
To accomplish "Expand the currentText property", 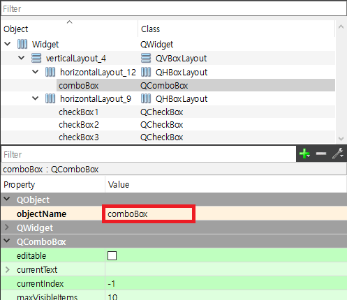I will 8,269.
